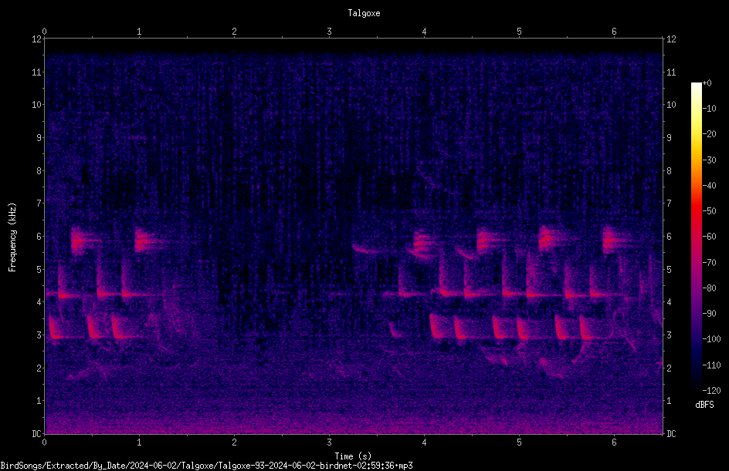Image resolution: width=729 pixels, height=471 pixels.
Task: Click the Talgoxe title above the spectrogram
Action: pos(364,13)
